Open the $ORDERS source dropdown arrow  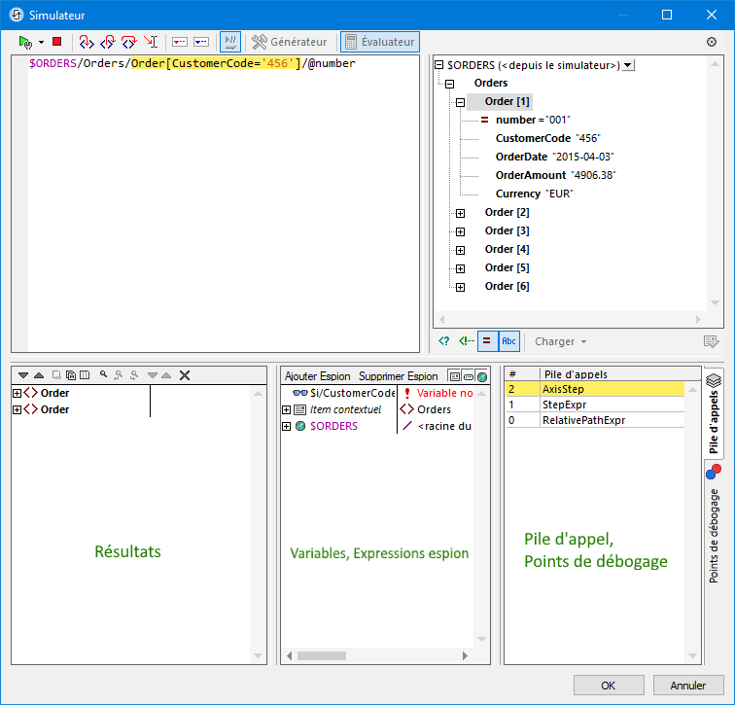627,65
